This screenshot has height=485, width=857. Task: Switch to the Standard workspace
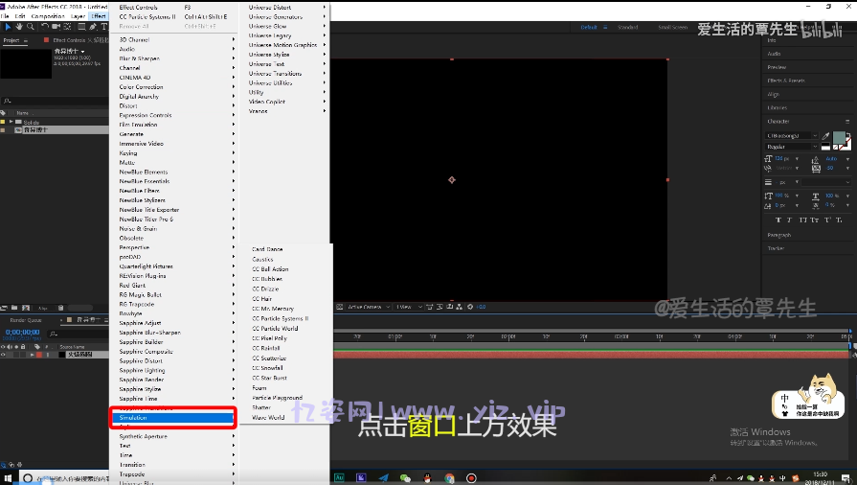point(627,28)
